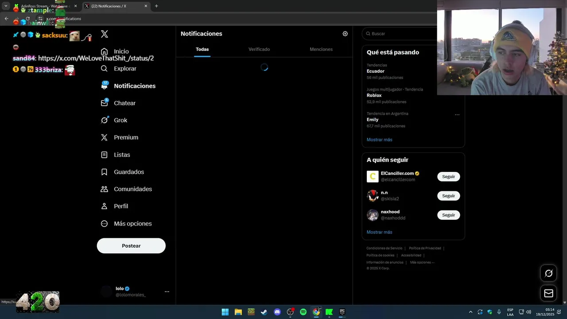567x319 pixels.
Task: Open Grok in the sidebar
Action: (114, 120)
